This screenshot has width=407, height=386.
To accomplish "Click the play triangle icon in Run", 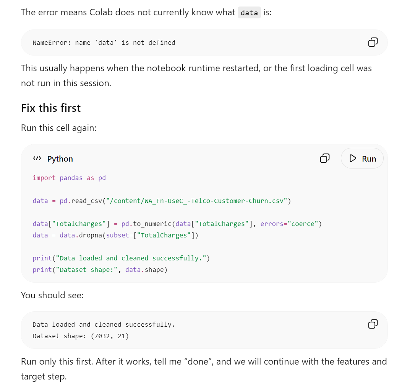I will [x=352, y=159].
